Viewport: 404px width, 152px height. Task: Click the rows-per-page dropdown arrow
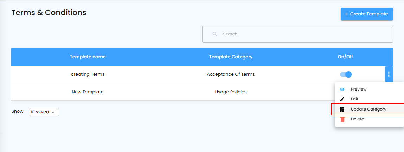(x=53, y=112)
